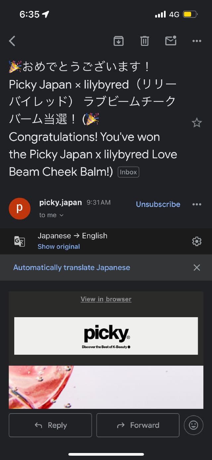The height and width of the screenshot is (460, 212).
Task: Open the top-bar three-dot overflow menu
Action: (197, 41)
